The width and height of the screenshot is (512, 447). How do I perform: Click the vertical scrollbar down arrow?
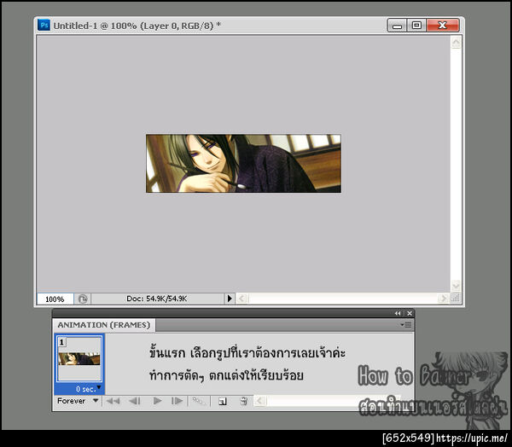[456, 286]
